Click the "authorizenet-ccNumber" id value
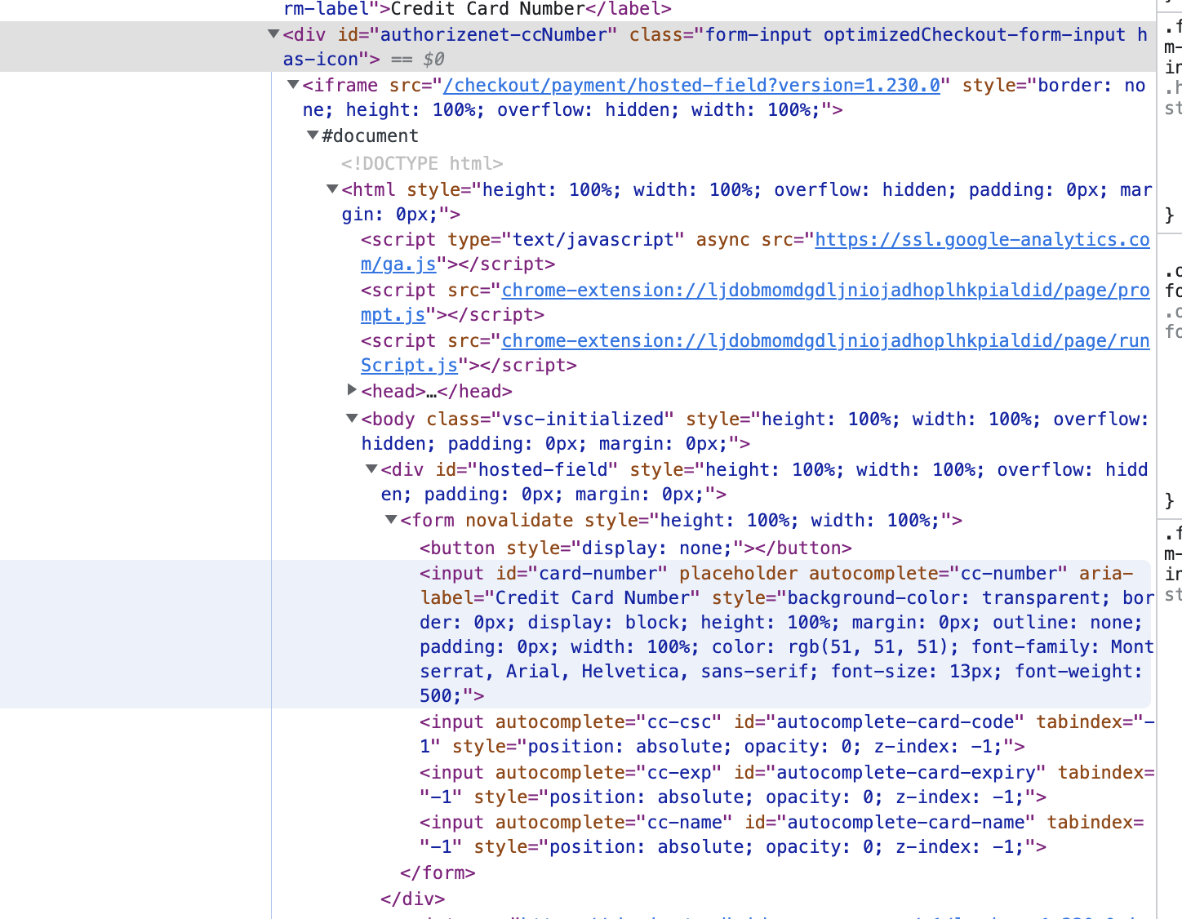This screenshot has width=1182, height=919. point(493,34)
